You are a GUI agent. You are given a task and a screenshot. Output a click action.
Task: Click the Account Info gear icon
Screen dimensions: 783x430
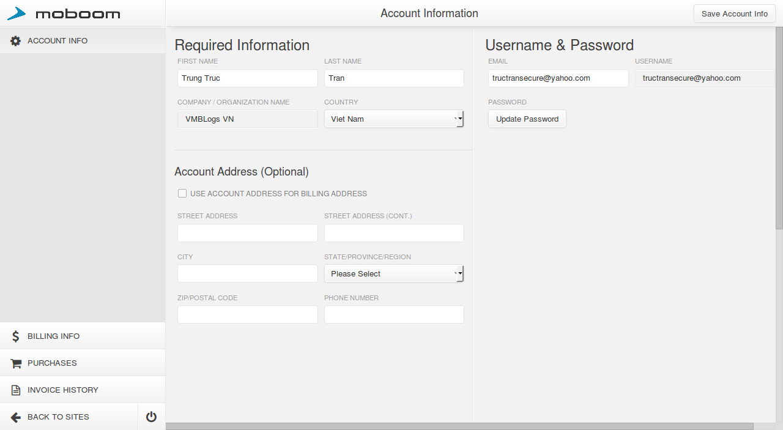16,41
